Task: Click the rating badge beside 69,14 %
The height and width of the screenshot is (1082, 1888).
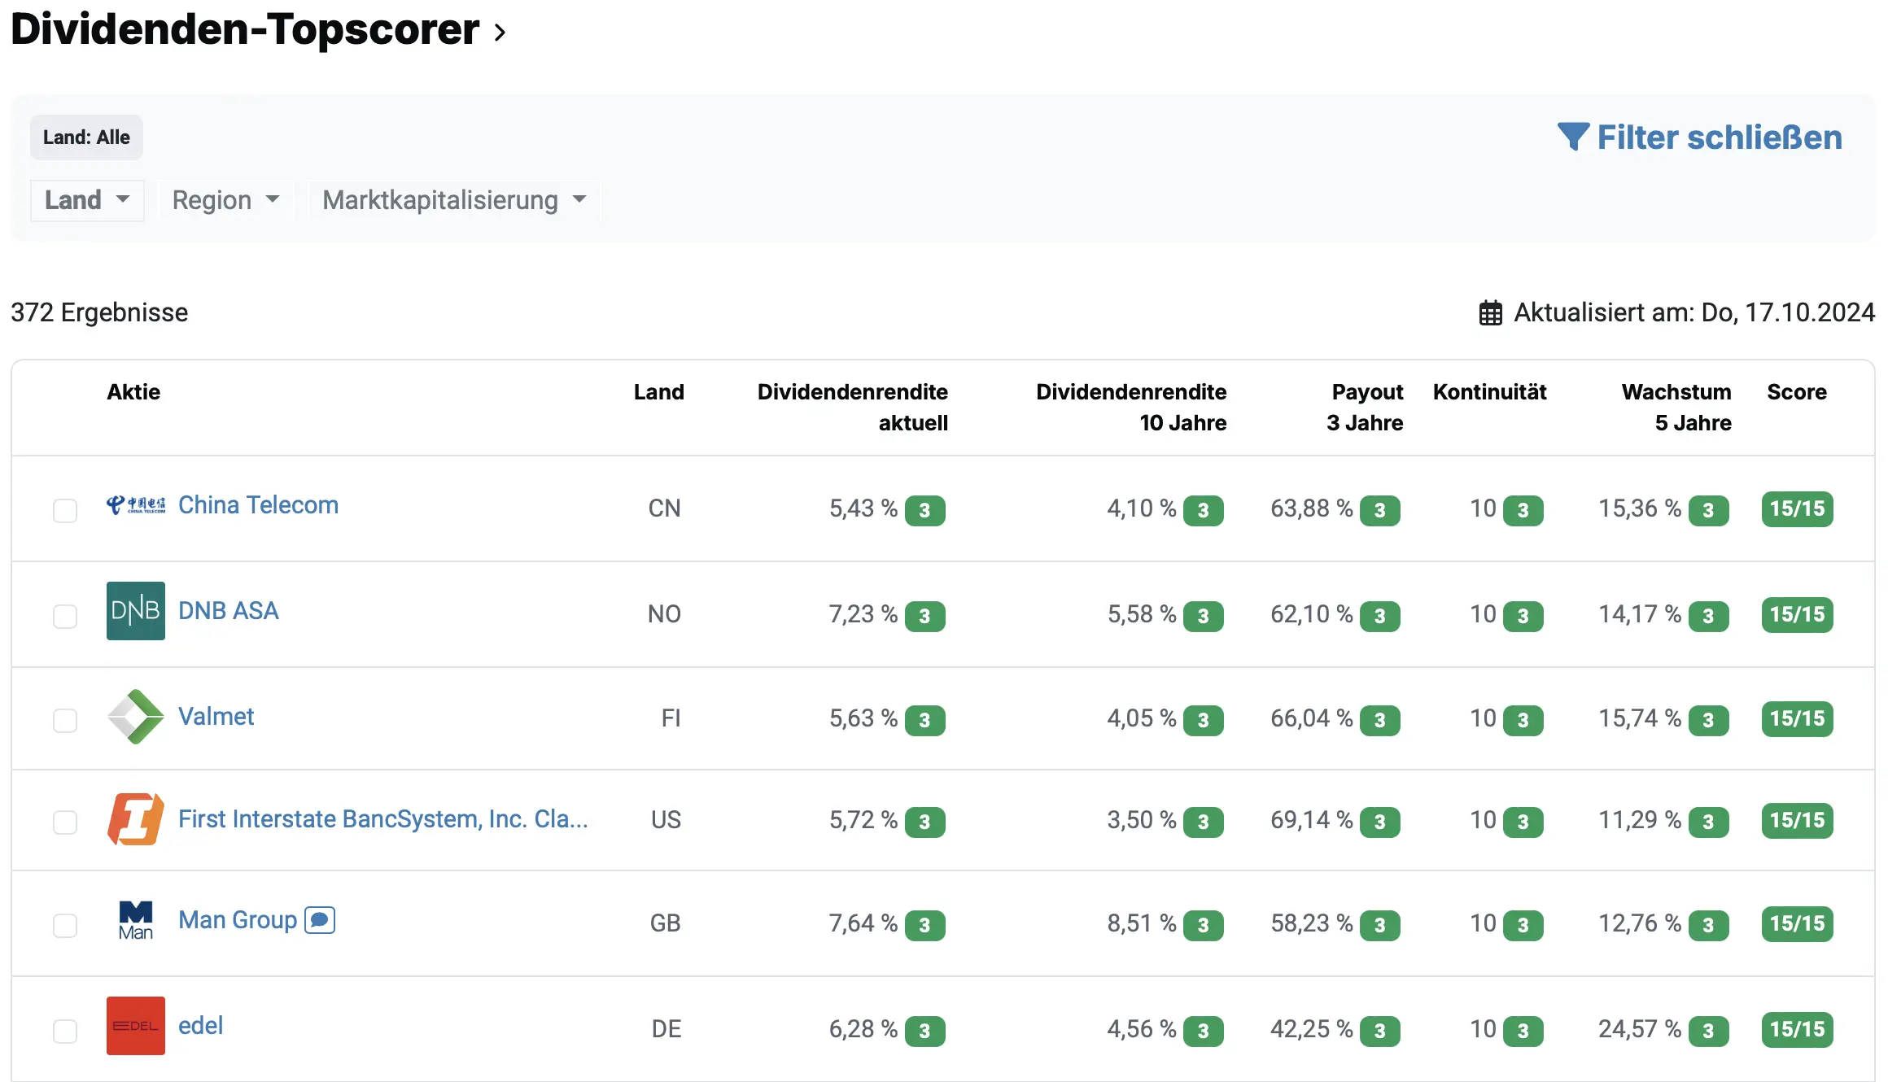Action: [x=1379, y=822]
